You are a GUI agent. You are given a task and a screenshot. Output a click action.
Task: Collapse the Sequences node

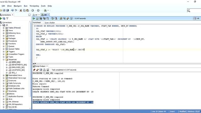click(x=3, y=59)
